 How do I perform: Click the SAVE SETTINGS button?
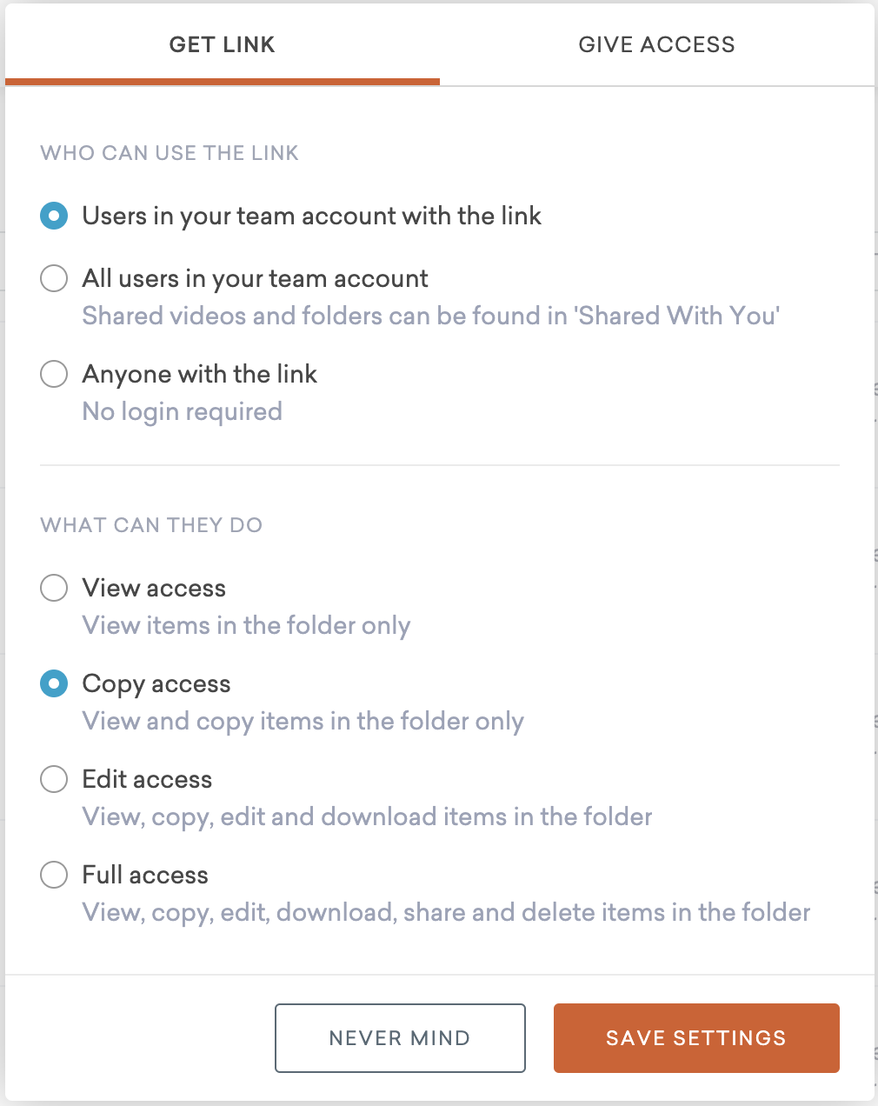coord(695,1037)
